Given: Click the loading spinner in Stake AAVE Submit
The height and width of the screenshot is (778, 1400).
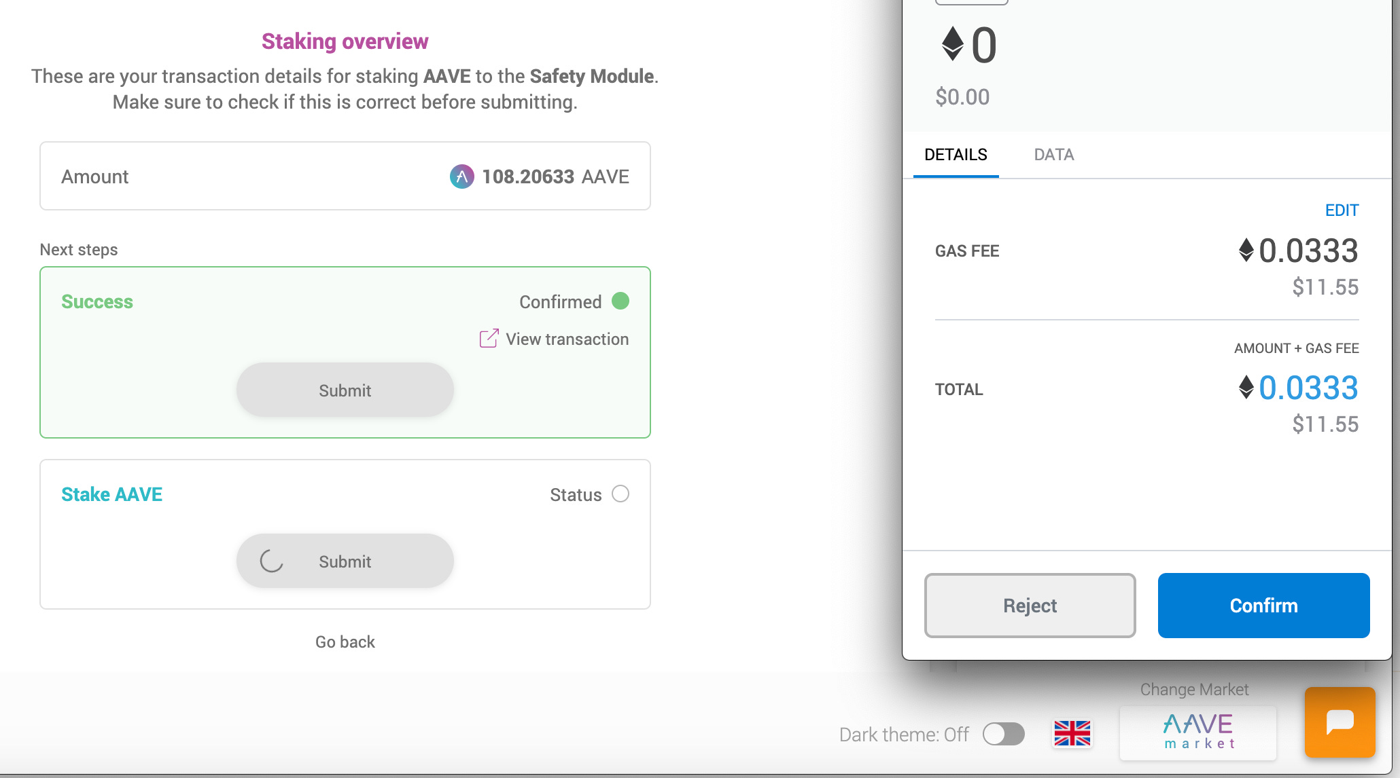Looking at the screenshot, I should [271, 561].
